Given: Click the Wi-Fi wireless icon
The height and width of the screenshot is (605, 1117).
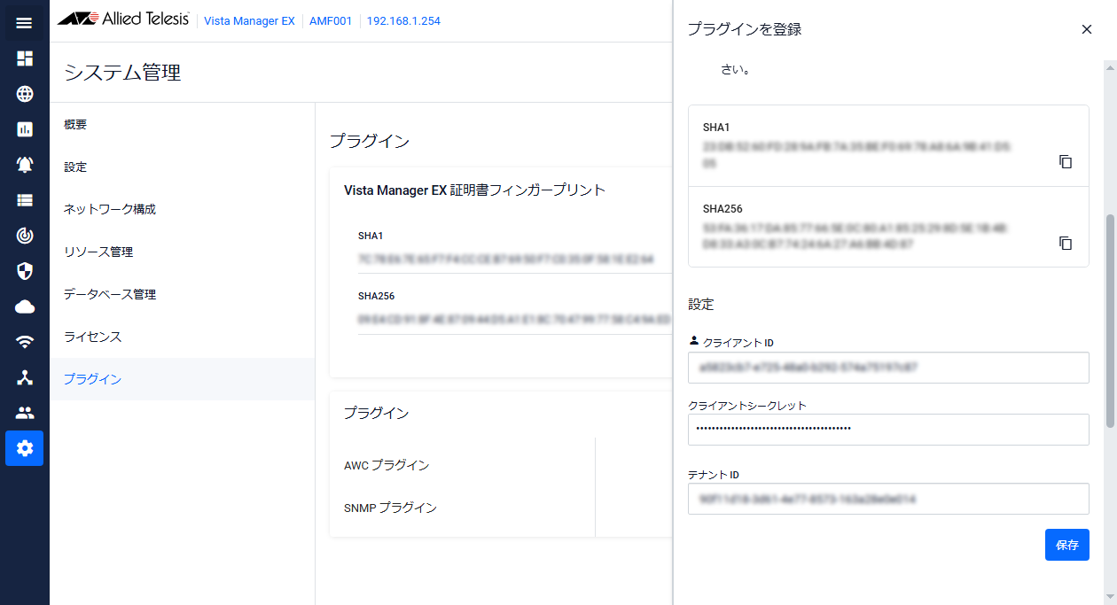Looking at the screenshot, I should [24, 342].
